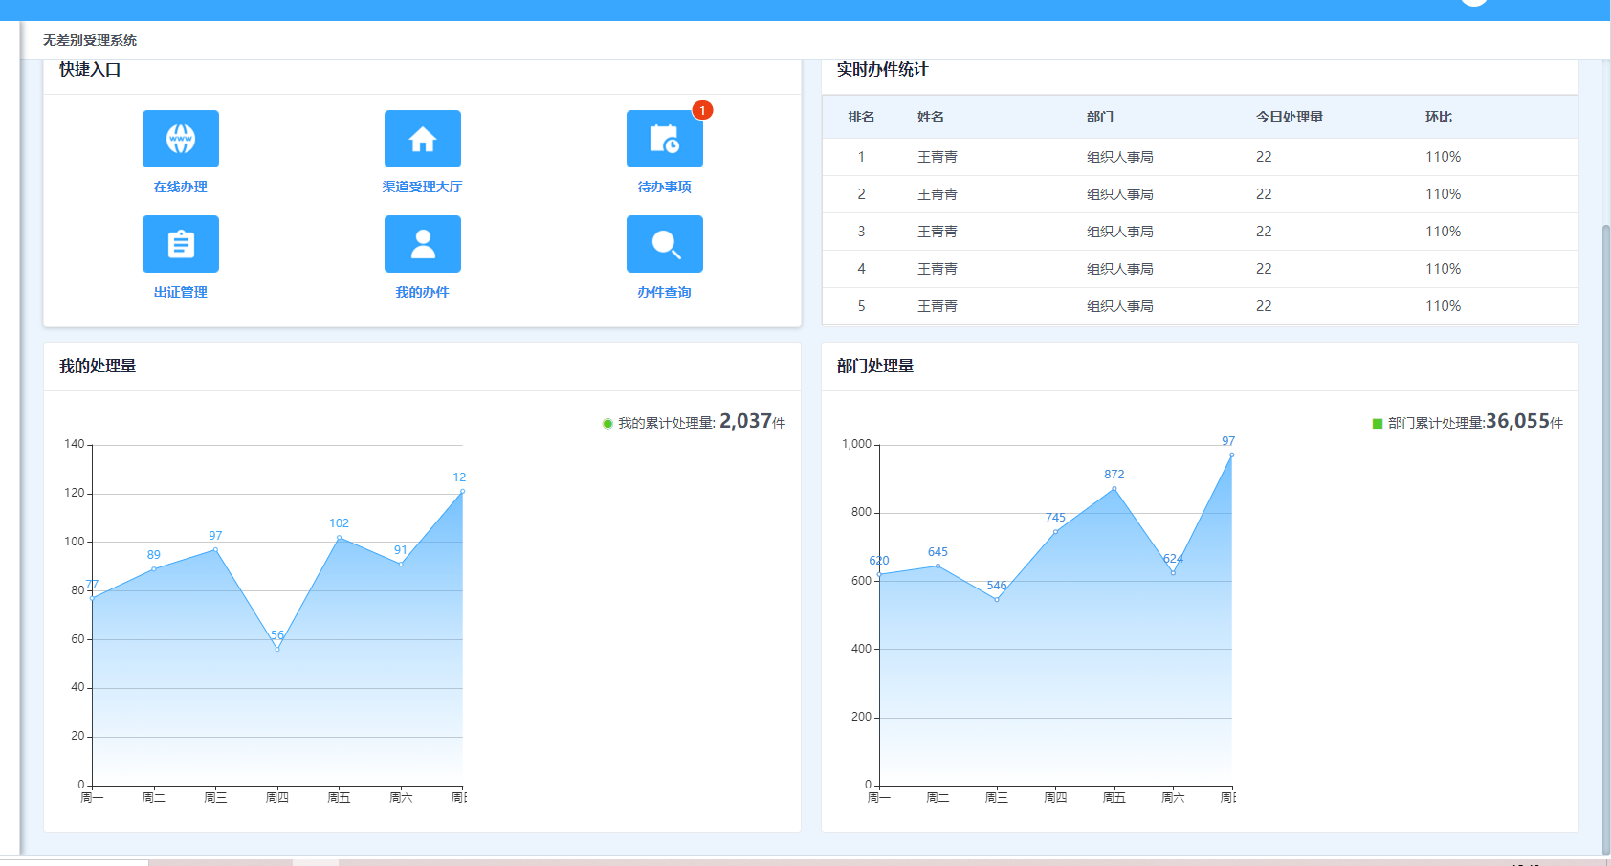This screenshot has width=1611, height=866.
Task: Click the 无差别受理系统 title text
Action: [x=90, y=40]
